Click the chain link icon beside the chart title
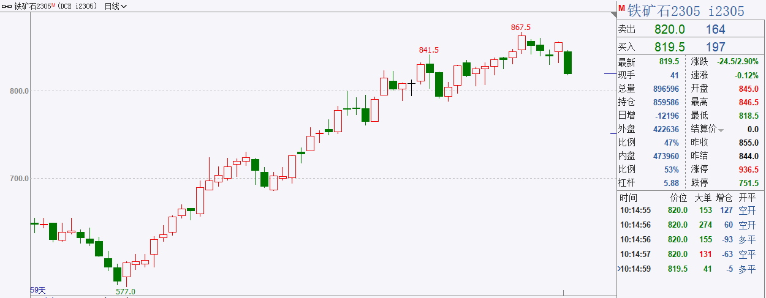Image resolution: width=766 pixels, height=298 pixels. click(9, 6)
